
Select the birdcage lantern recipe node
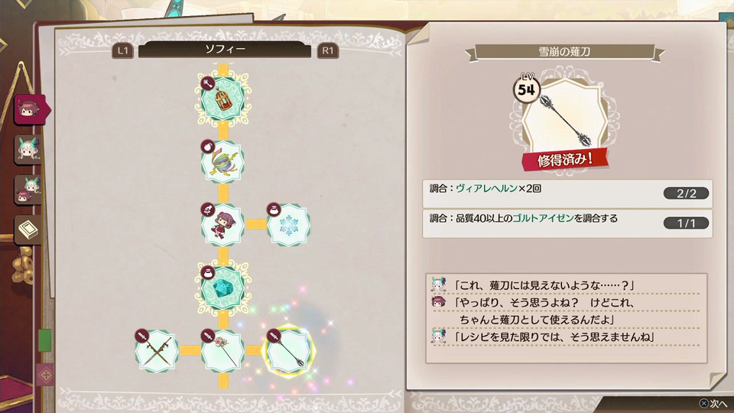222,99
